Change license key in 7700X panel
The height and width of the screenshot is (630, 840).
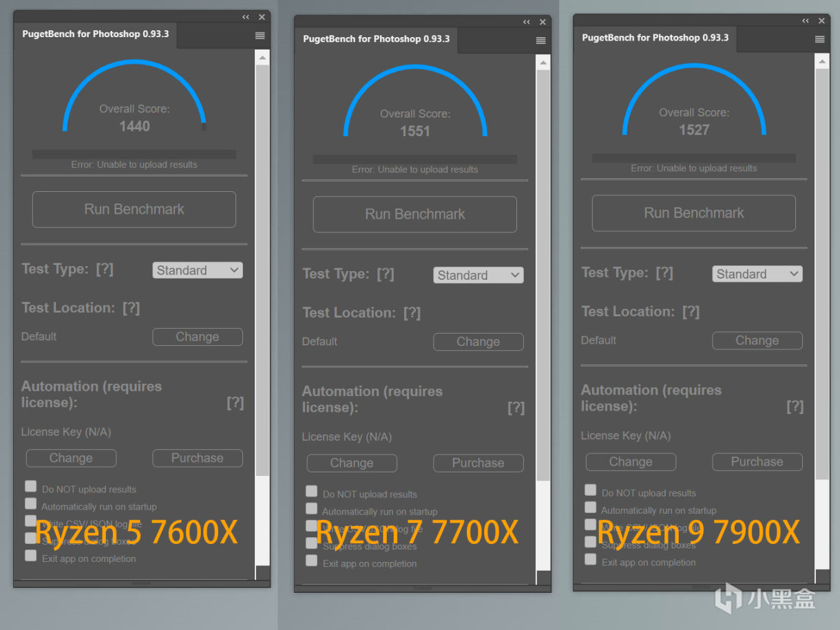tap(352, 463)
